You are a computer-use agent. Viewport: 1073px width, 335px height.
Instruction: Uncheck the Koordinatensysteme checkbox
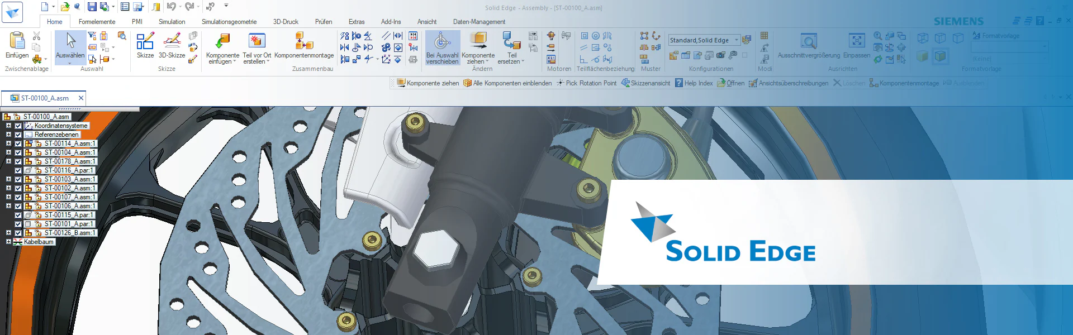coord(18,126)
